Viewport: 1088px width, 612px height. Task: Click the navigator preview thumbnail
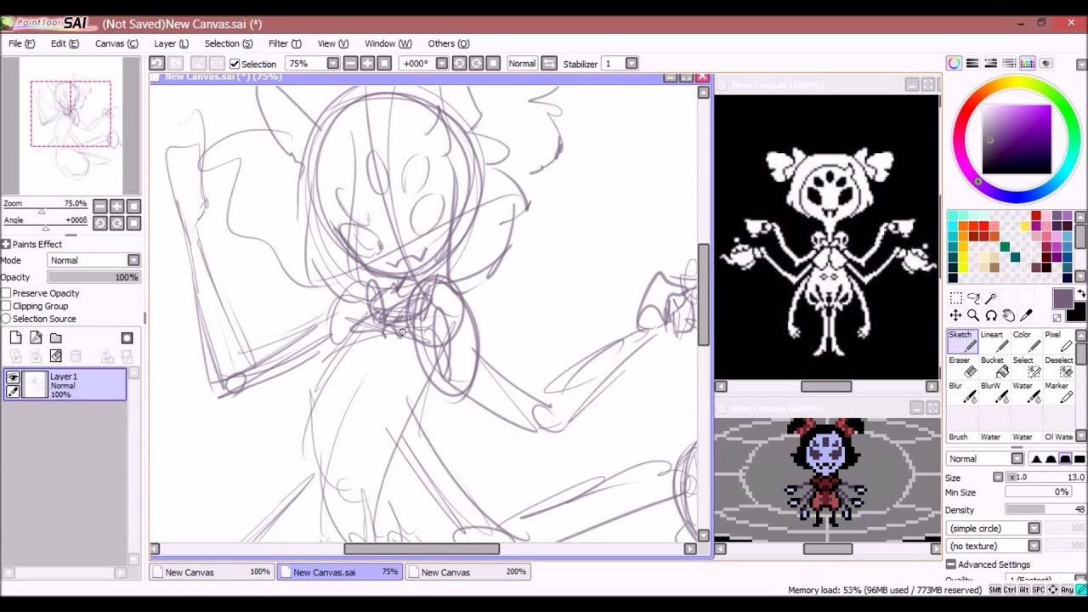pyautogui.click(x=71, y=126)
